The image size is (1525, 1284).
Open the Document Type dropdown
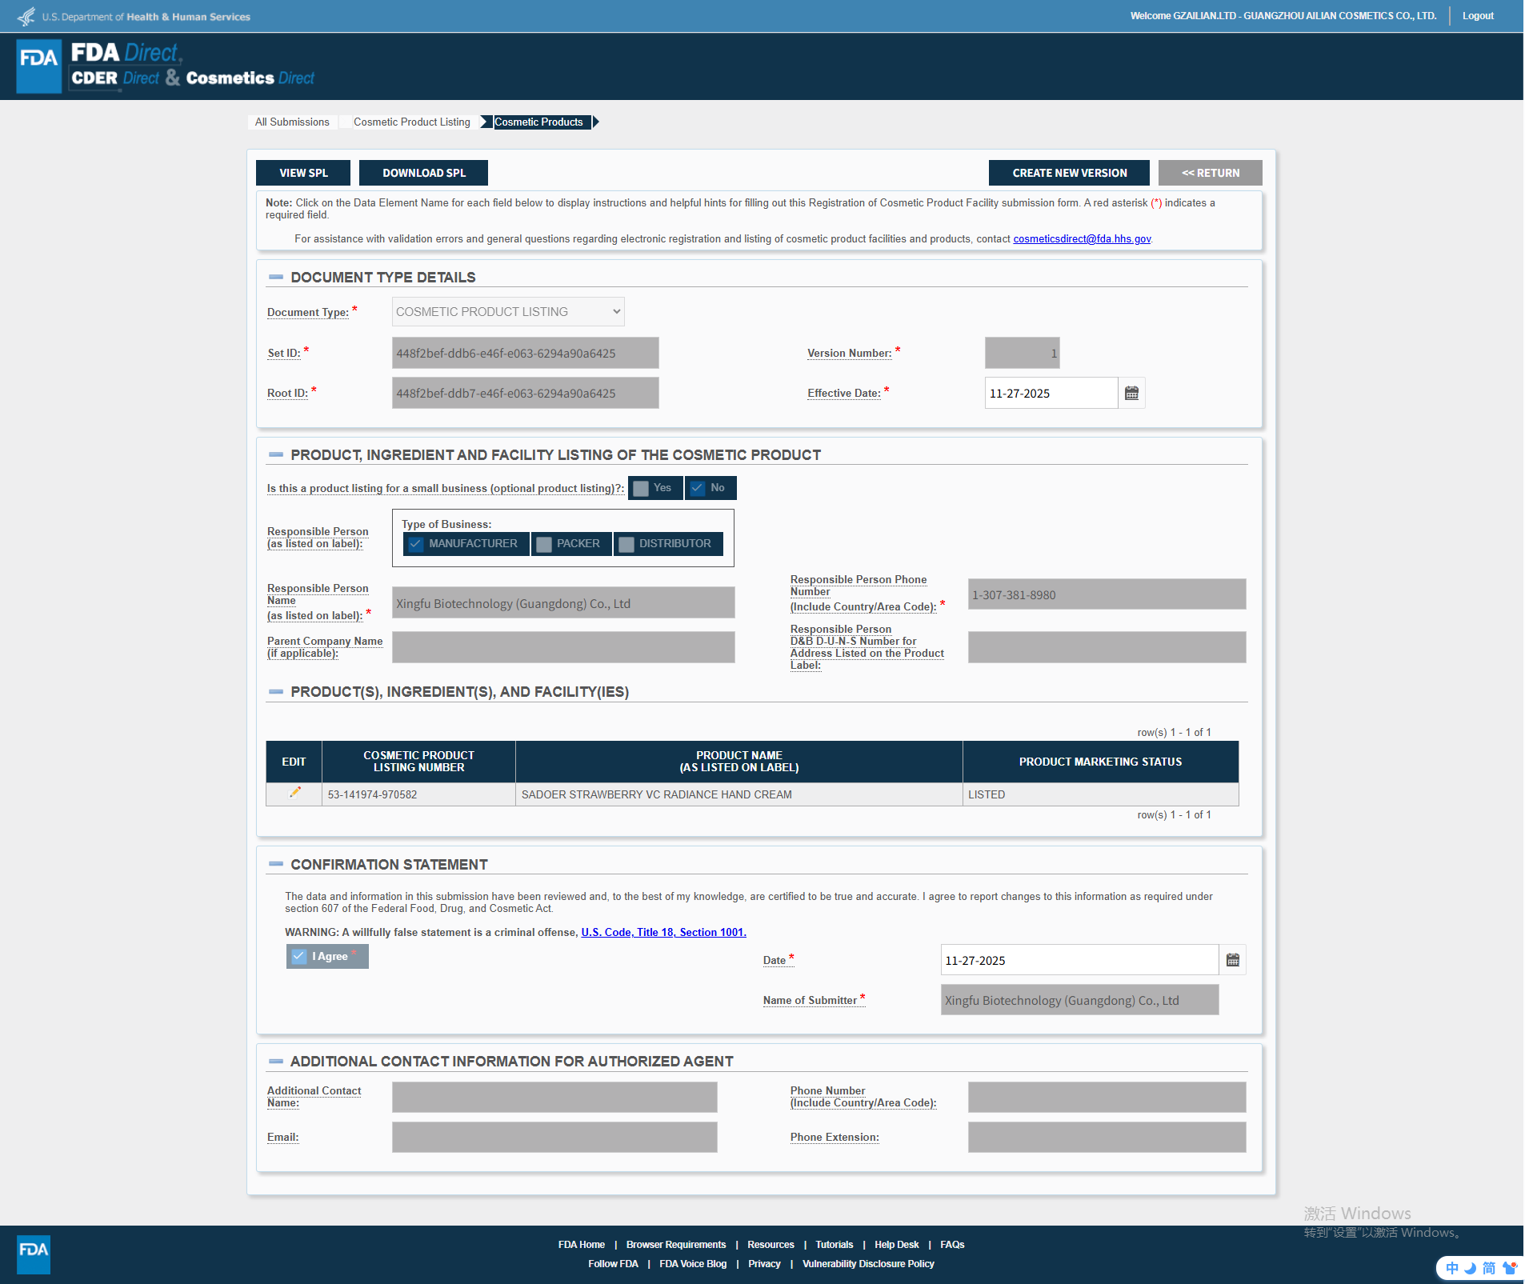click(x=507, y=312)
